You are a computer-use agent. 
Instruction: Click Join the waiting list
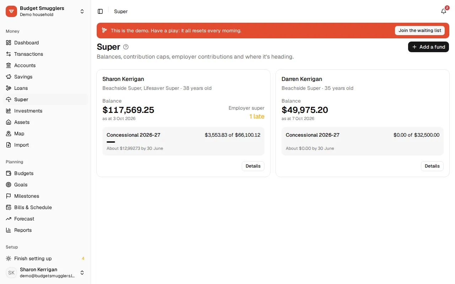pyautogui.click(x=420, y=31)
